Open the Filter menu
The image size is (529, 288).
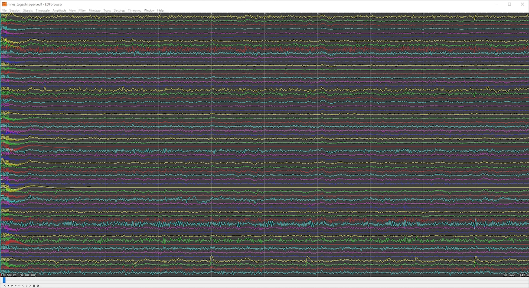click(82, 10)
